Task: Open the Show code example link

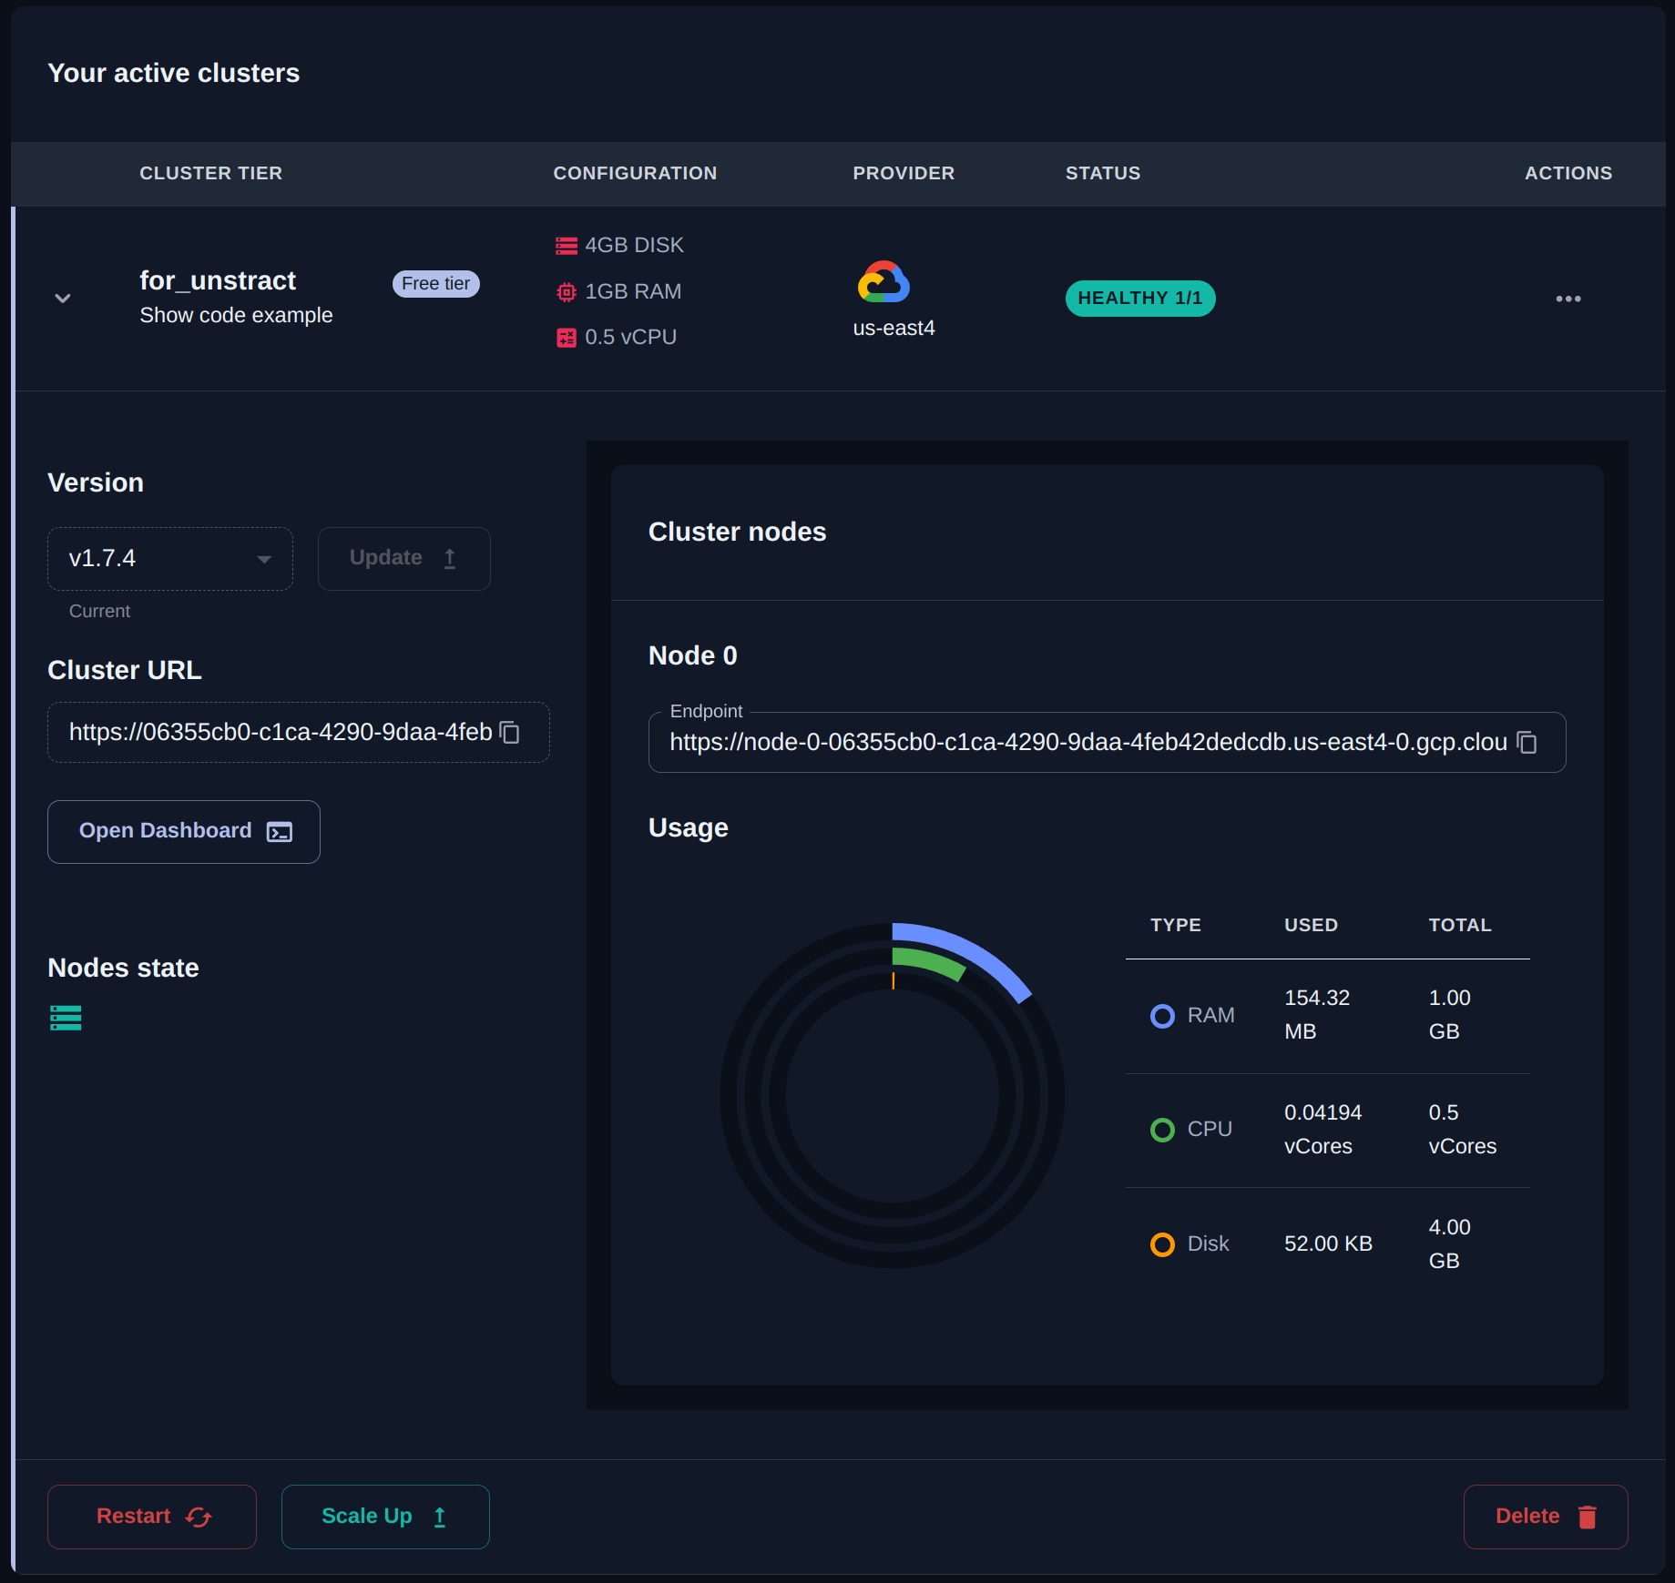Action: (x=236, y=315)
